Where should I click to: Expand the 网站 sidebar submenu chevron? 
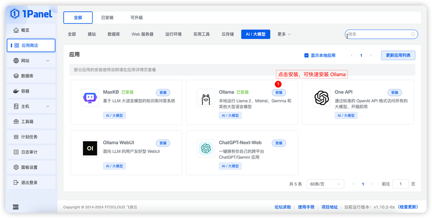click(48, 61)
